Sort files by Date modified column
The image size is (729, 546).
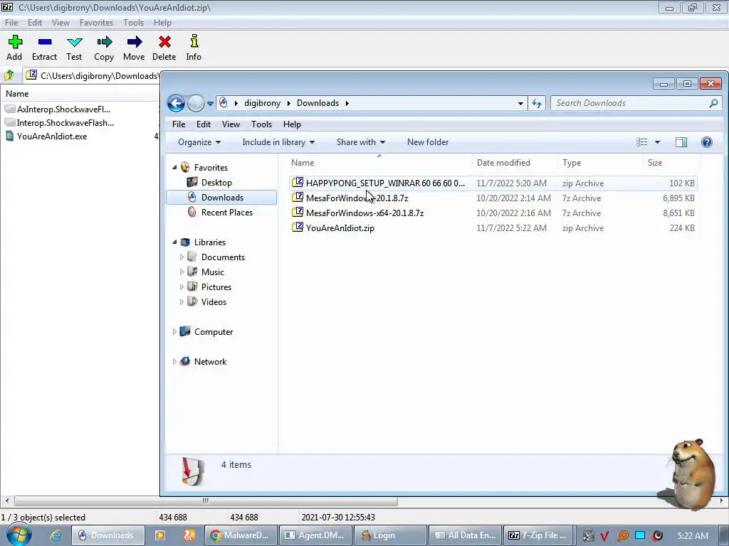click(x=514, y=163)
